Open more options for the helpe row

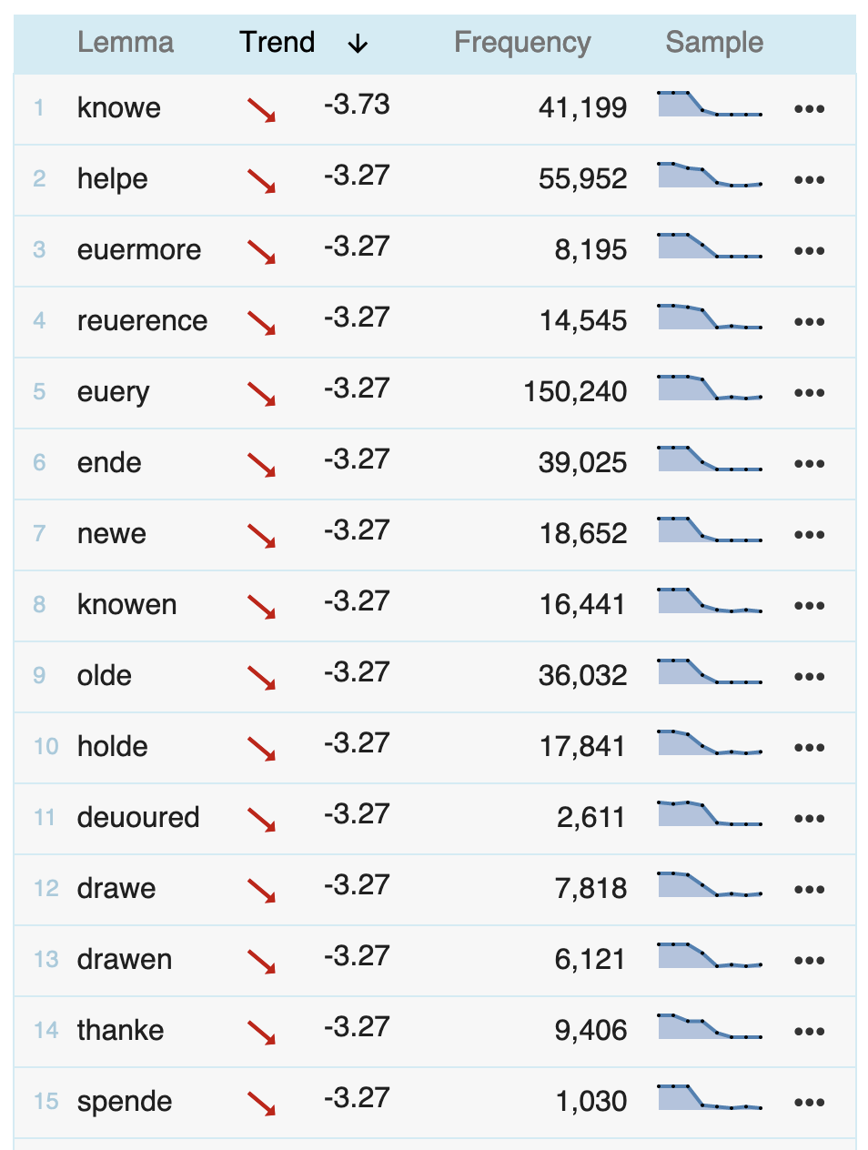pos(809,180)
